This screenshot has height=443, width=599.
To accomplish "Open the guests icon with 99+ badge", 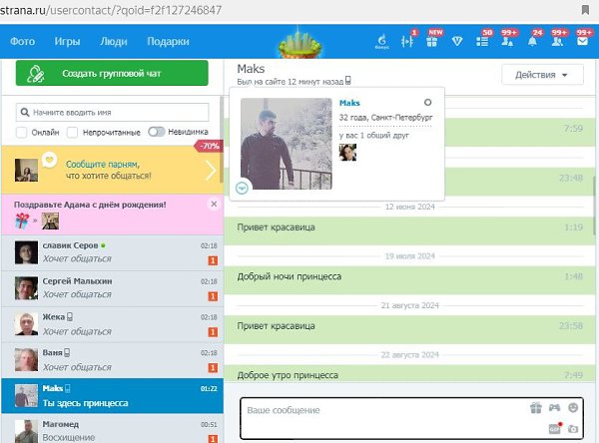I will point(507,41).
